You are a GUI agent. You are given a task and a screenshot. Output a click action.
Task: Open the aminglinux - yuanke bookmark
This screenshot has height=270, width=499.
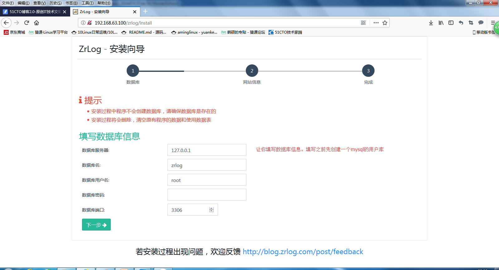[194, 32]
